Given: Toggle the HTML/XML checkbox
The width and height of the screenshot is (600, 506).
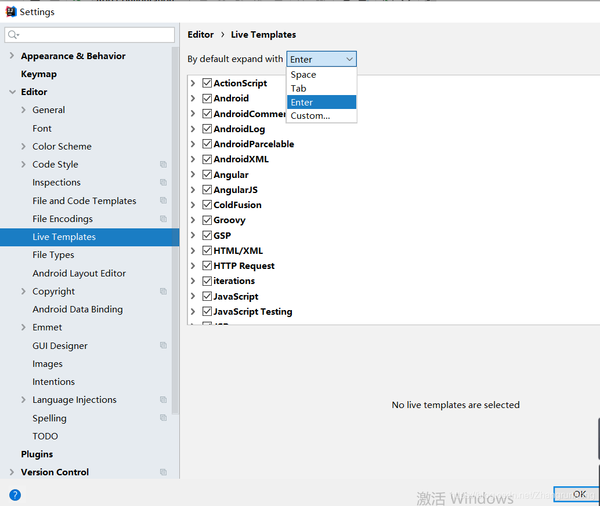Looking at the screenshot, I should point(207,250).
